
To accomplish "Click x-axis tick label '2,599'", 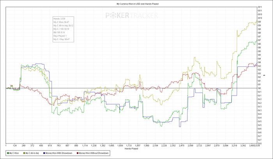I will (190, 146).
